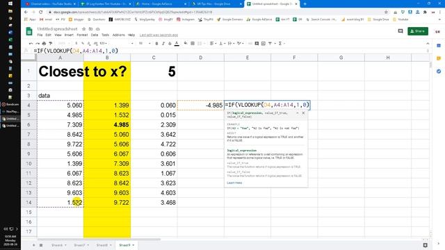Click the Learn more link in formula help
445x250 pixels.
click(x=234, y=183)
